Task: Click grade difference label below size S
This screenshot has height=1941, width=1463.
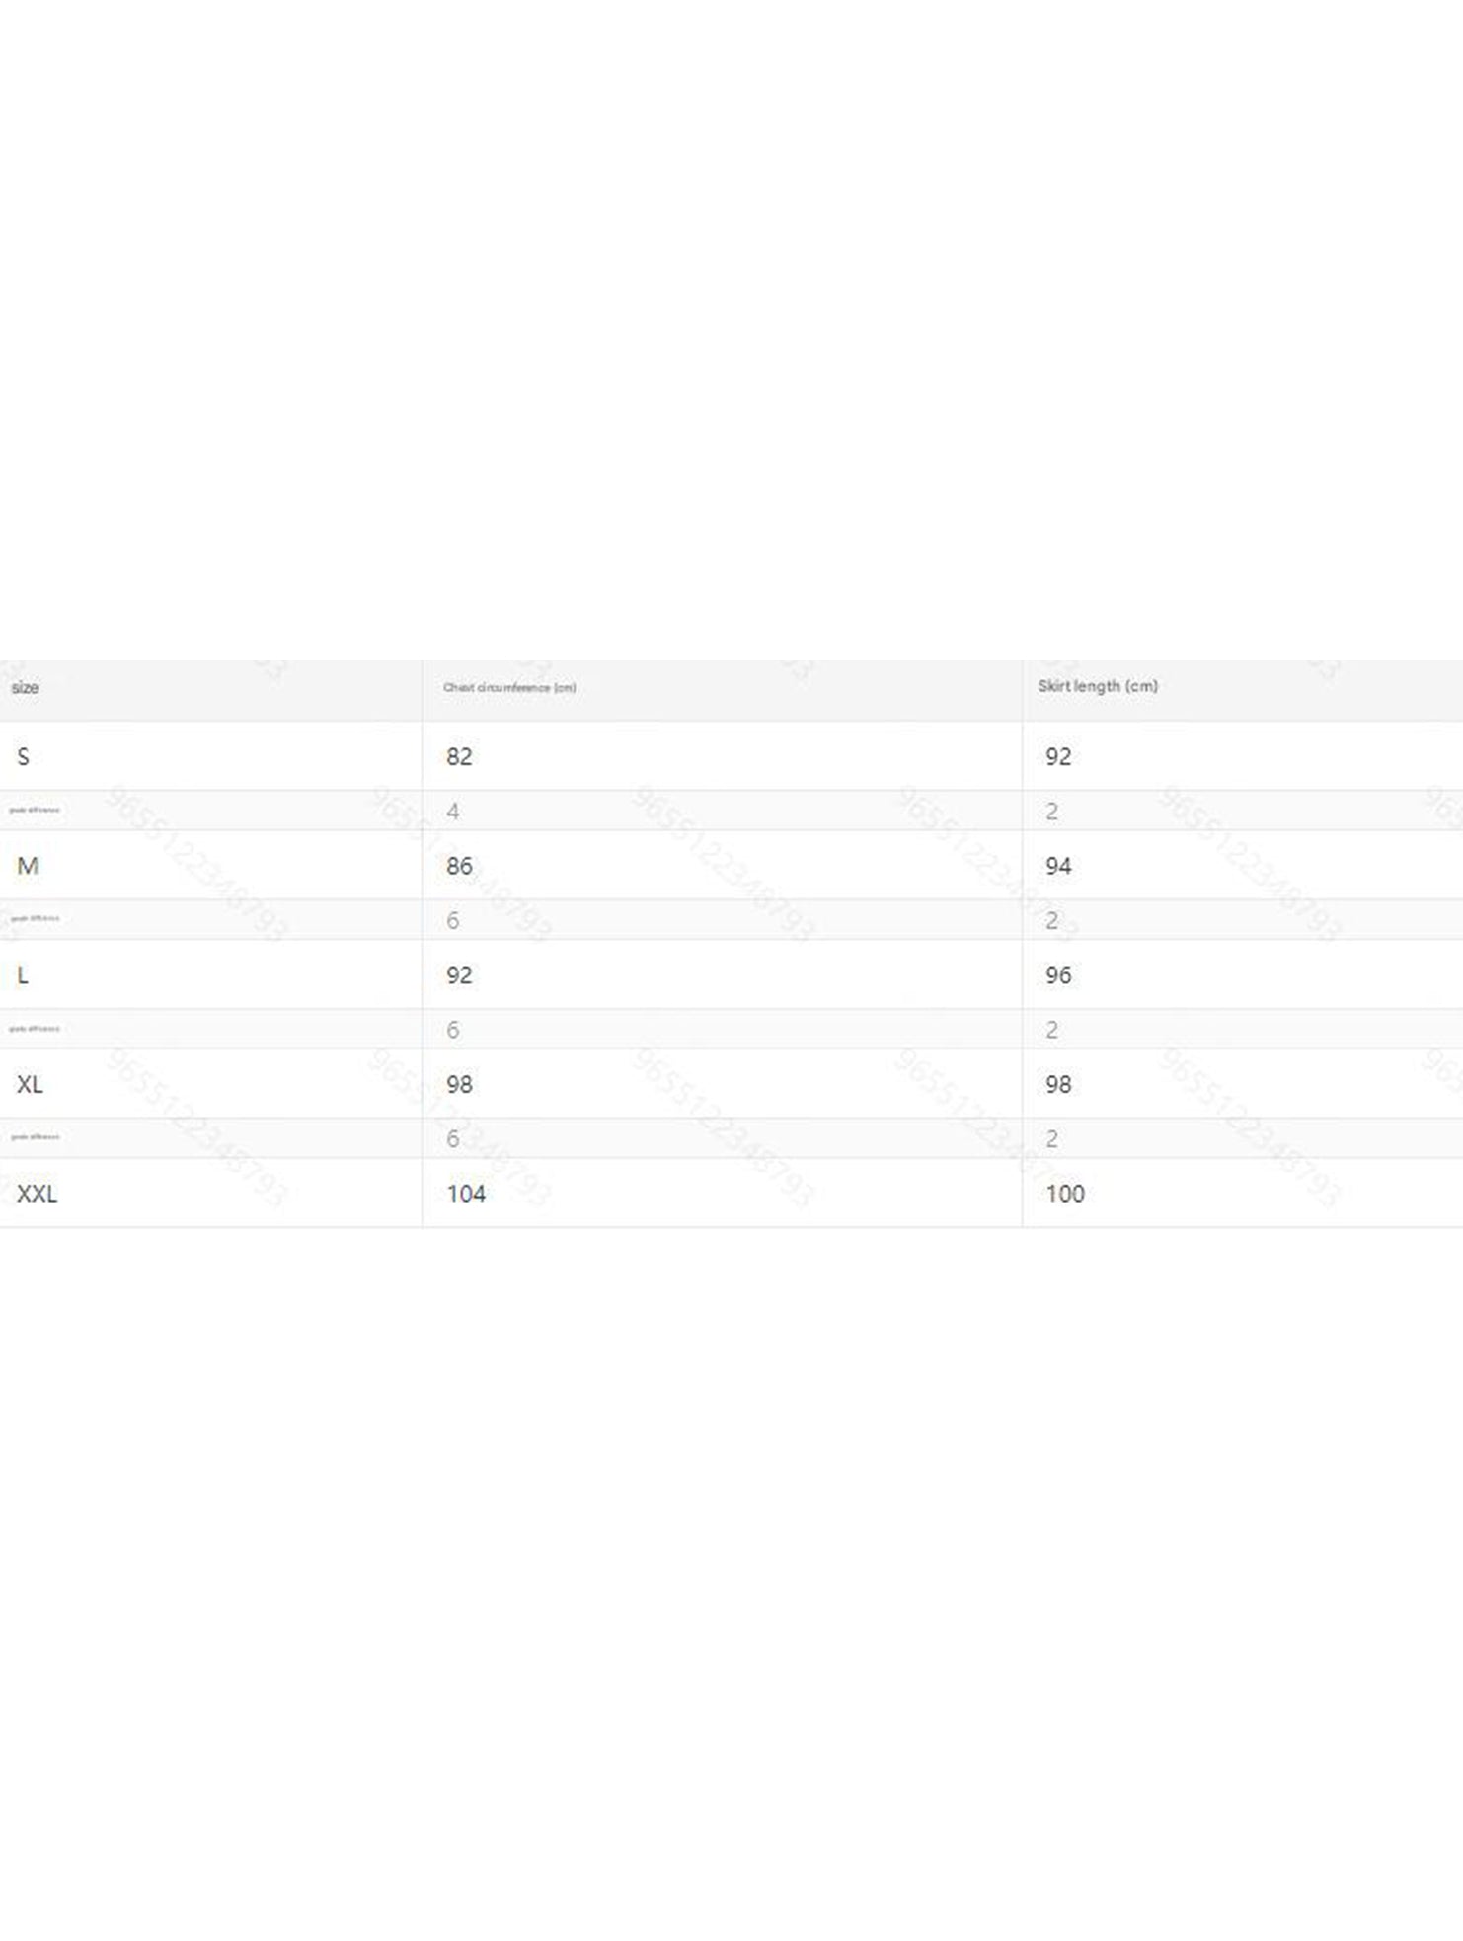Action: click(x=35, y=811)
